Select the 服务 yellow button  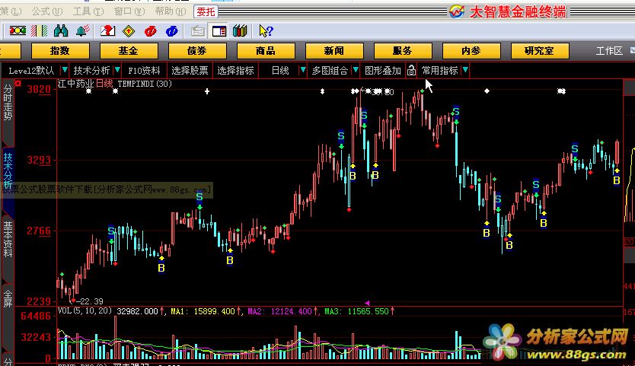coord(403,51)
